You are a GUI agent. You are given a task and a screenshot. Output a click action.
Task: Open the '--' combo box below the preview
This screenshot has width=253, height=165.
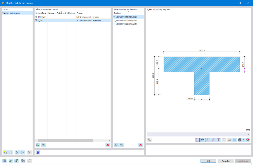(x=198, y=134)
